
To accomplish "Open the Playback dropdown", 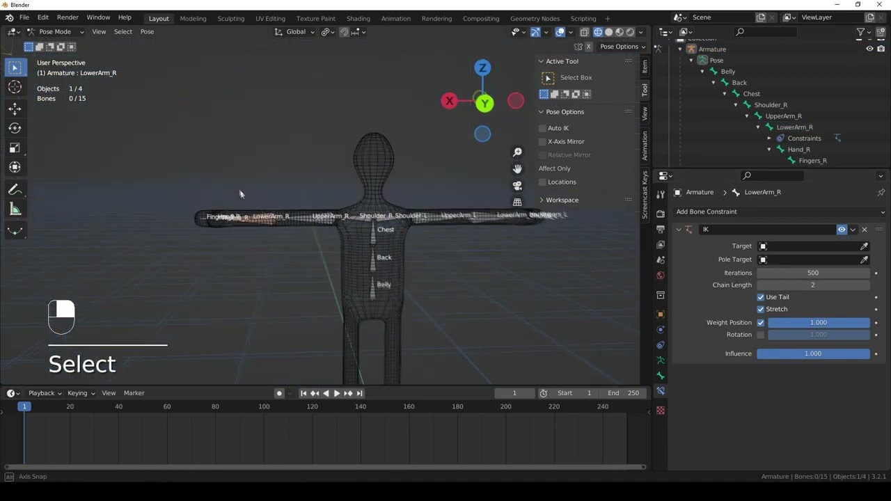I will pyautogui.click(x=45, y=393).
